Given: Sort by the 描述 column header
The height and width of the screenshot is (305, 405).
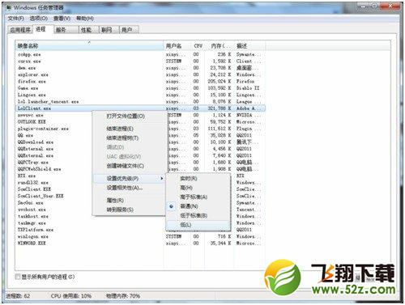Looking at the screenshot, I should point(249,46).
